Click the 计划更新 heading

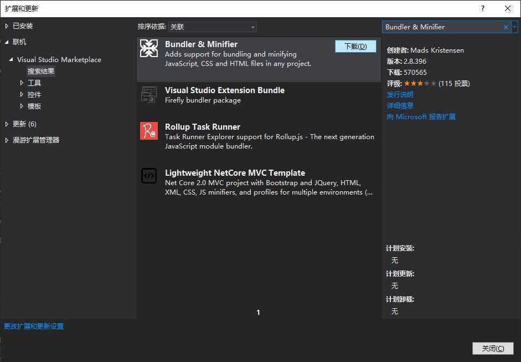pyautogui.click(x=400, y=274)
